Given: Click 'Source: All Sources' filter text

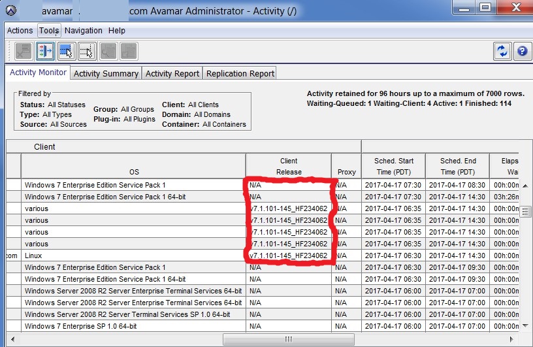Looking at the screenshot, I should (54, 125).
